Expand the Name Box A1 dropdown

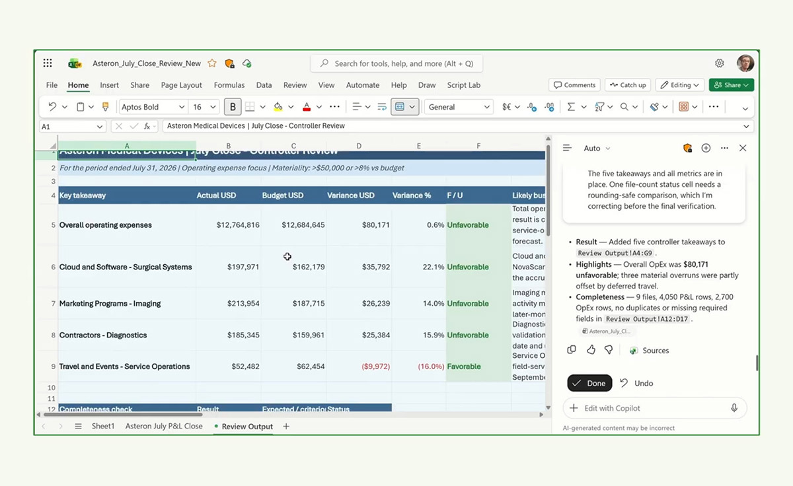point(100,126)
